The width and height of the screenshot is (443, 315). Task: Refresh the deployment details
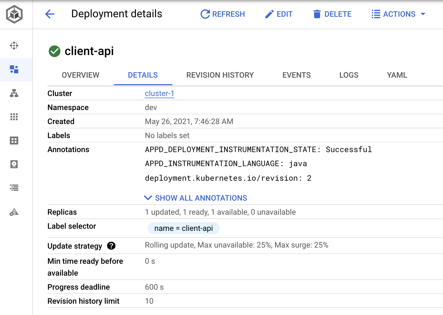coord(222,14)
